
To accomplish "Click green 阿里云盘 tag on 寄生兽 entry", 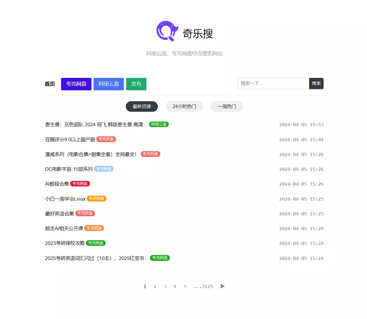I will (x=159, y=124).
